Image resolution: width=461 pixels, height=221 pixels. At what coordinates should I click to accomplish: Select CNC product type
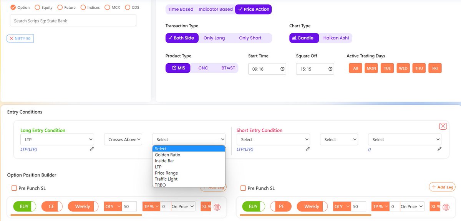(203, 68)
